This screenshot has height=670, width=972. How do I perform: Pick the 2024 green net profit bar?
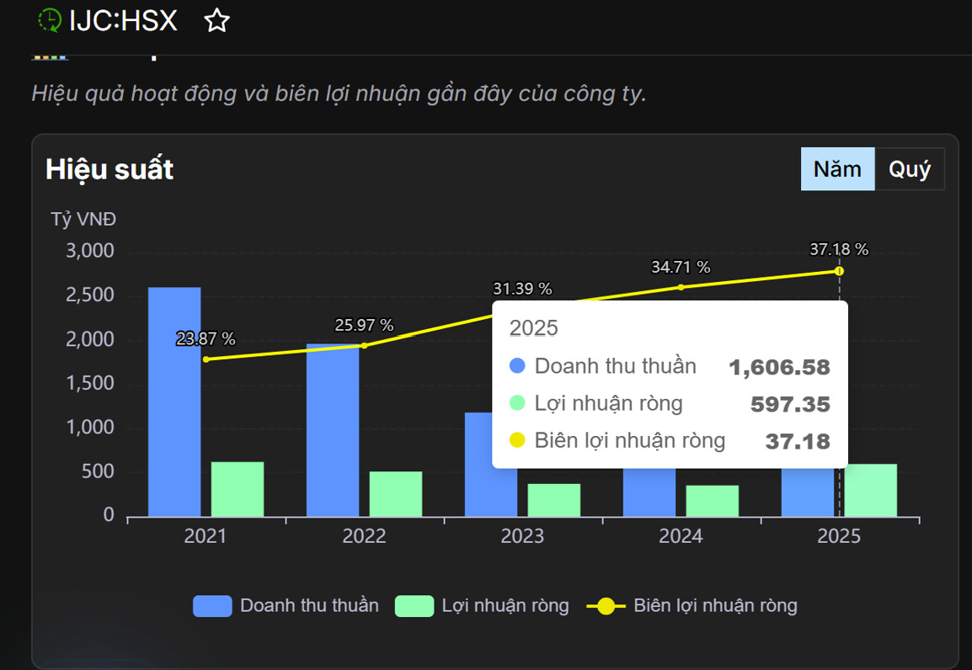713,501
